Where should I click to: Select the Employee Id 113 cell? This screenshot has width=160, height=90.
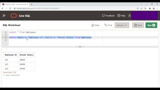pyautogui.click(x=11, y=64)
